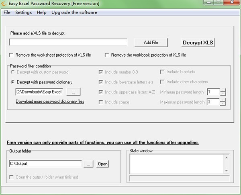The width and height of the screenshot is (241, 195).
Task: Browse for output folder location
Action: coord(88,164)
